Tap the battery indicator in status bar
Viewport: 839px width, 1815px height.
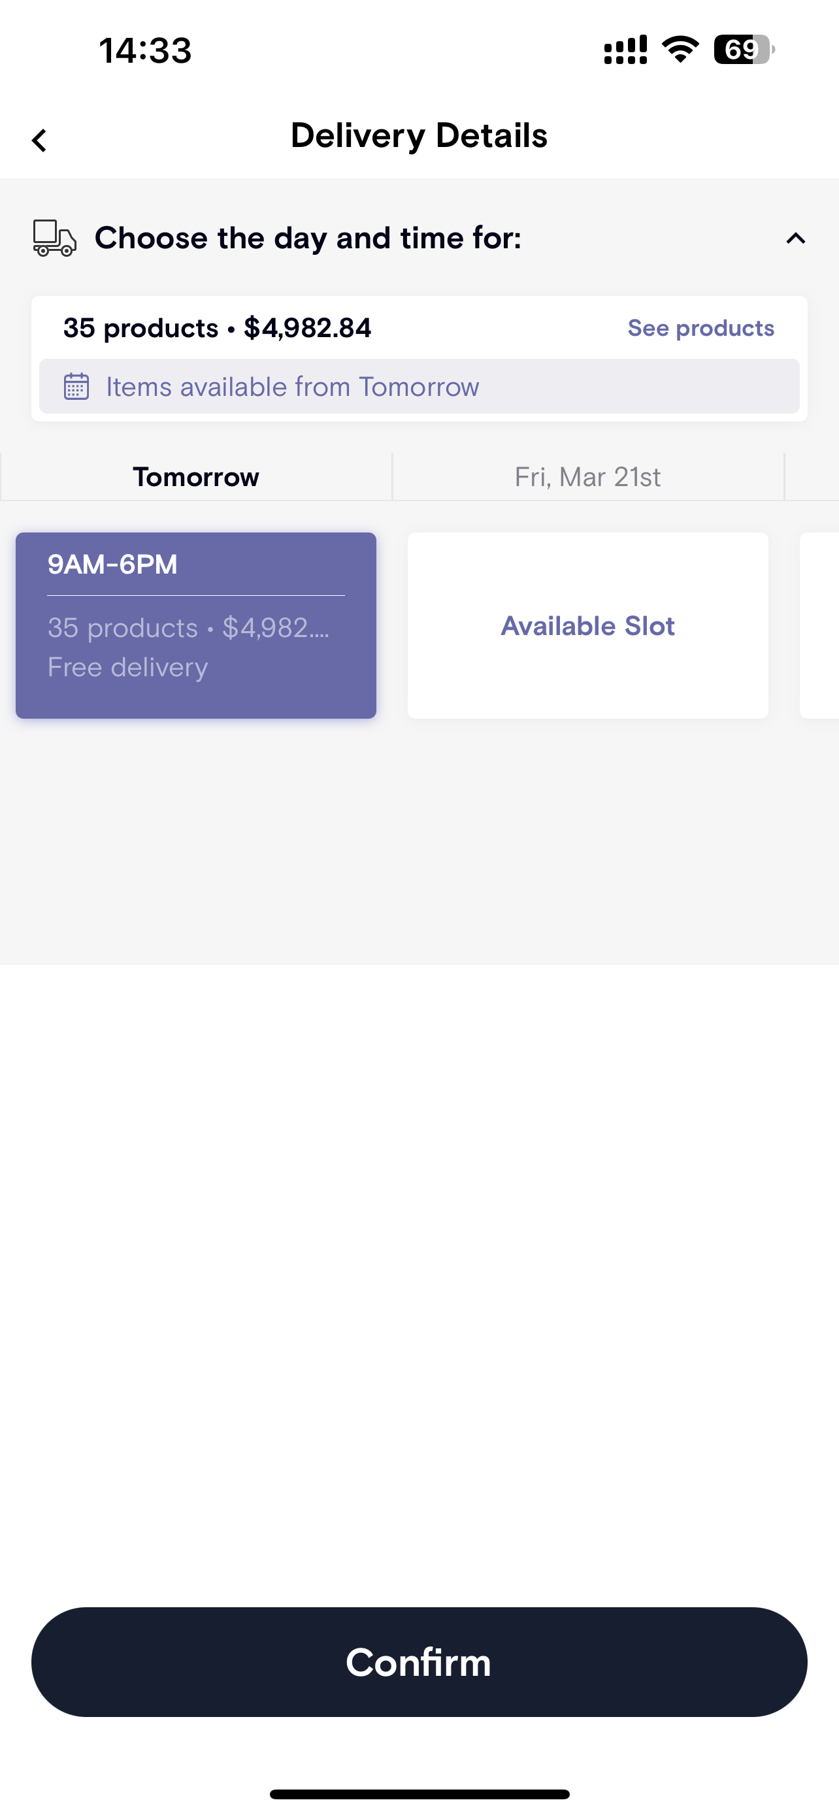pyautogui.click(x=744, y=50)
